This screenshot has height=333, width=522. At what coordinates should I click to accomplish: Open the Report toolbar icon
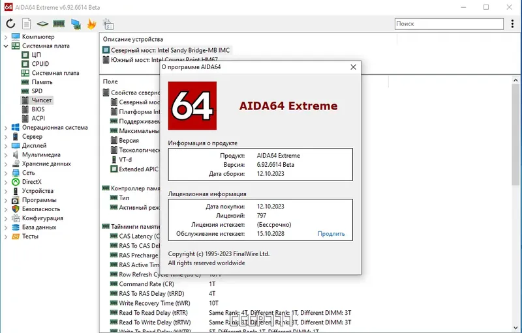click(x=27, y=23)
